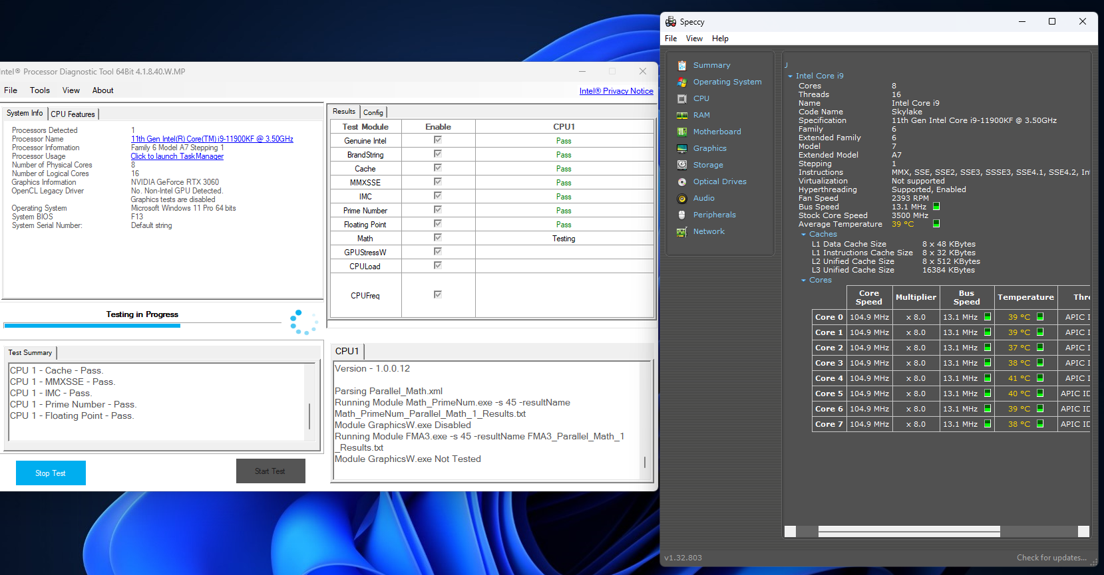The height and width of the screenshot is (575, 1104).
Task: Toggle the IMC enable checkbox
Action: pyautogui.click(x=438, y=195)
